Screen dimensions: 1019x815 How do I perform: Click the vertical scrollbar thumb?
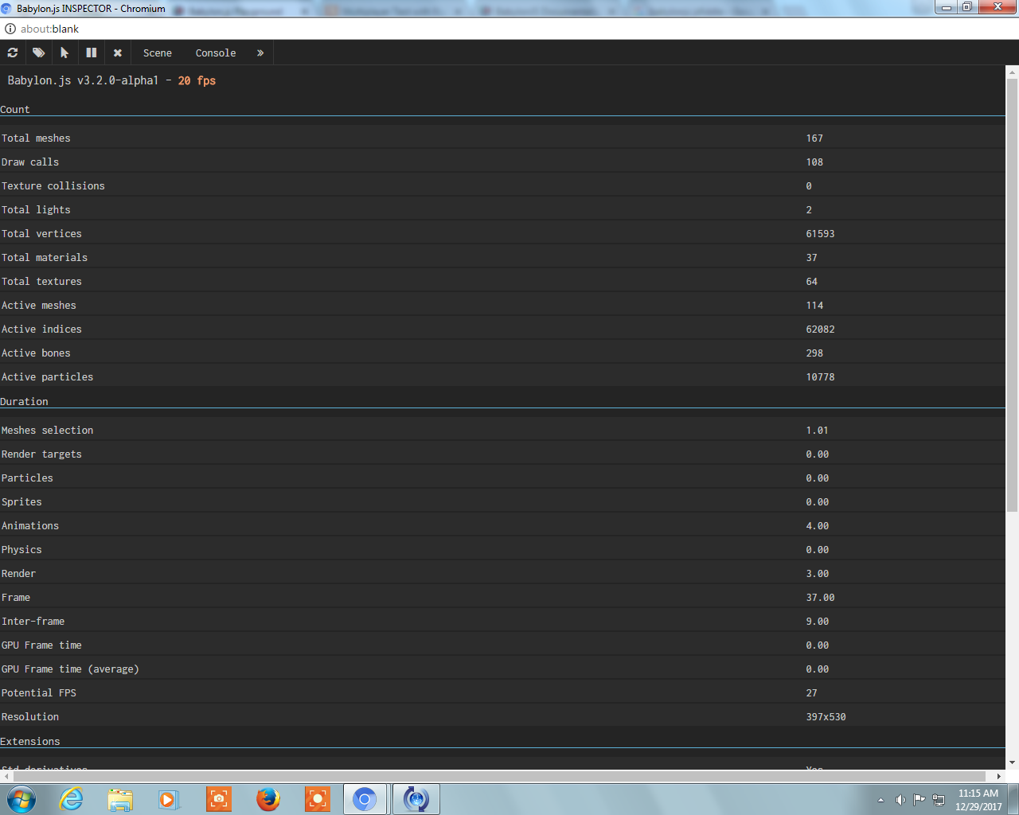[1012, 294]
